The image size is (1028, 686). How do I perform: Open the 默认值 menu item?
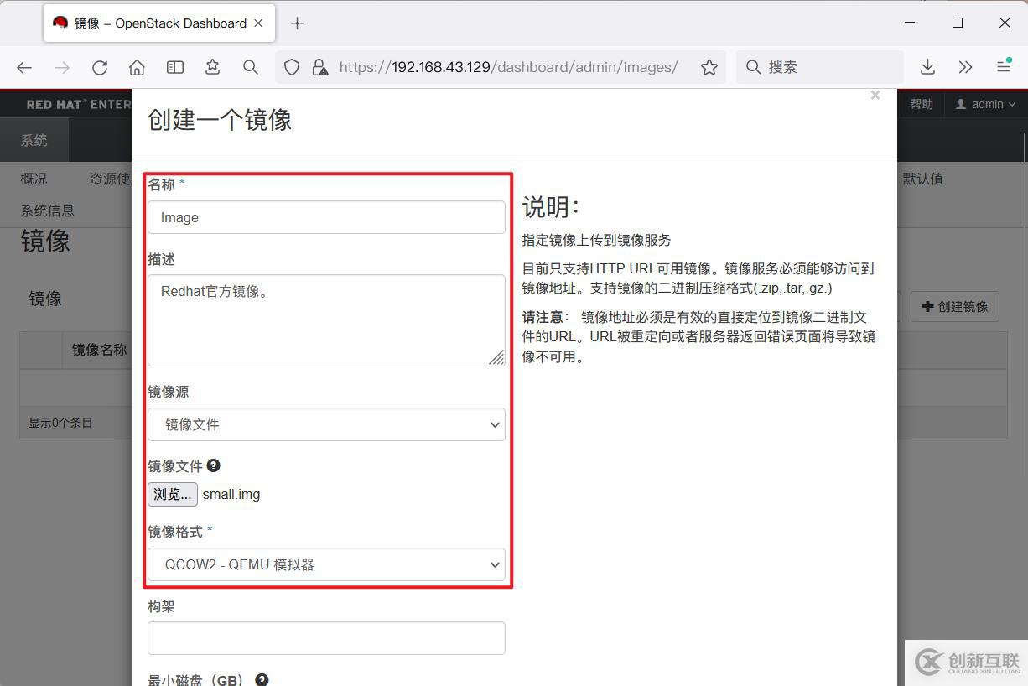pos(923,179)
